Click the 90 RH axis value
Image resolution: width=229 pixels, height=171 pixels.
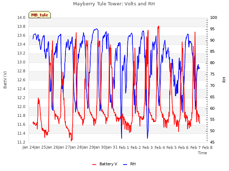click(212, 40)
